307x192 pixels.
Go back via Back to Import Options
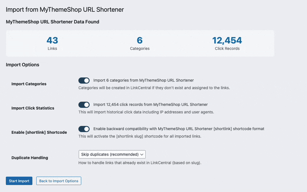pyautogui.click(x=59, y=181)
